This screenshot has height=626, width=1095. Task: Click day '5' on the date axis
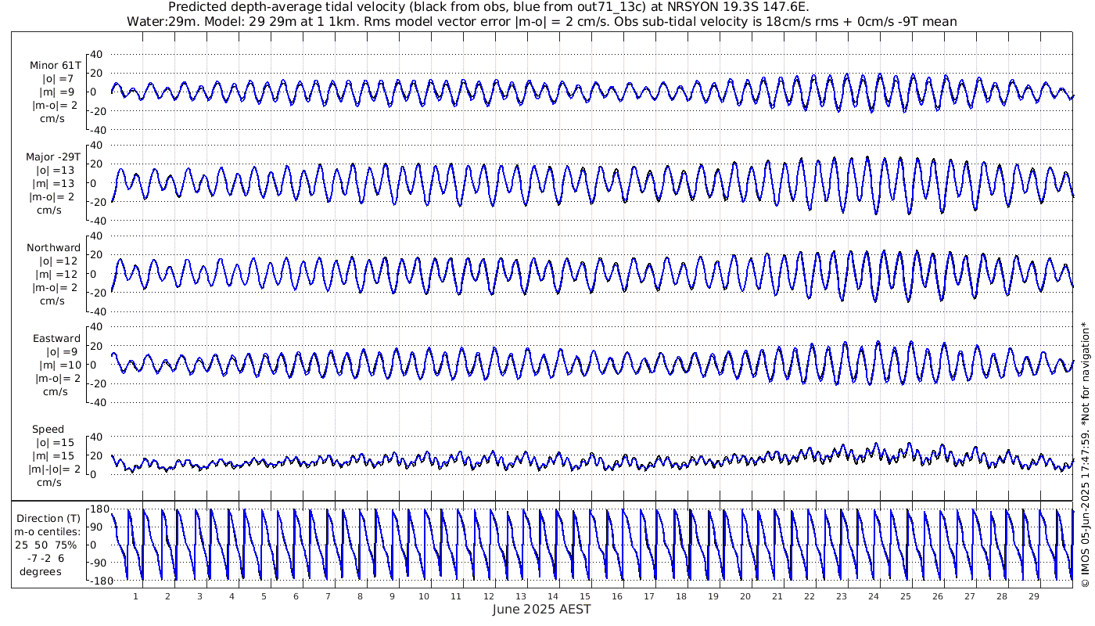264,596
